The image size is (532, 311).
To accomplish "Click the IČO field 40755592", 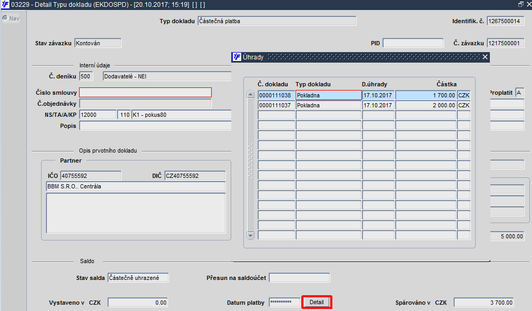I will pyautogui.click(x=91, y=175).
